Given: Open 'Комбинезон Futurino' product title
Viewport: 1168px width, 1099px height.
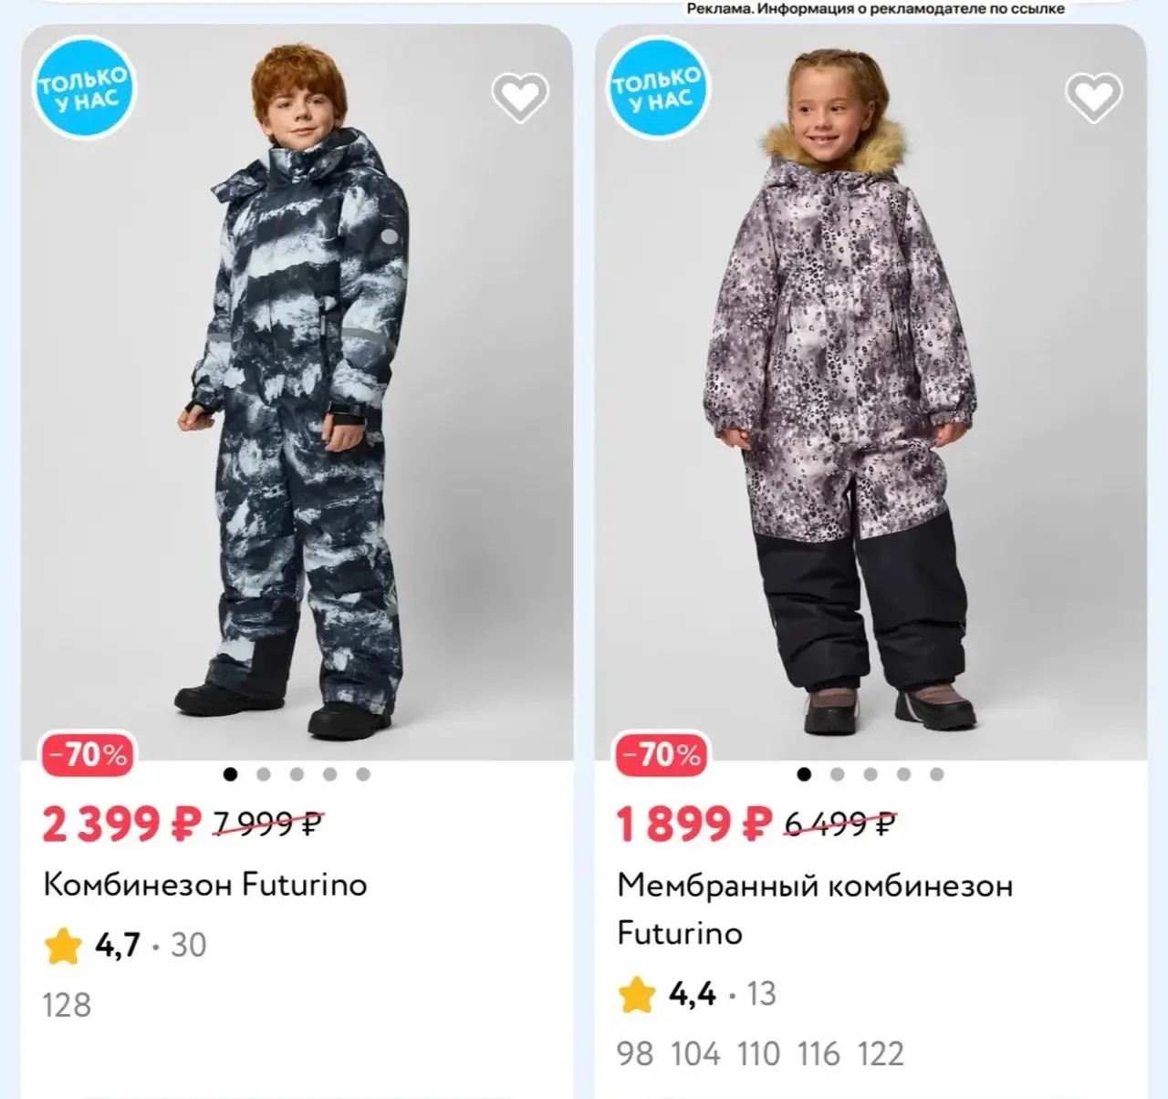Looking at the screenshot, I should (x=205, y=885).
